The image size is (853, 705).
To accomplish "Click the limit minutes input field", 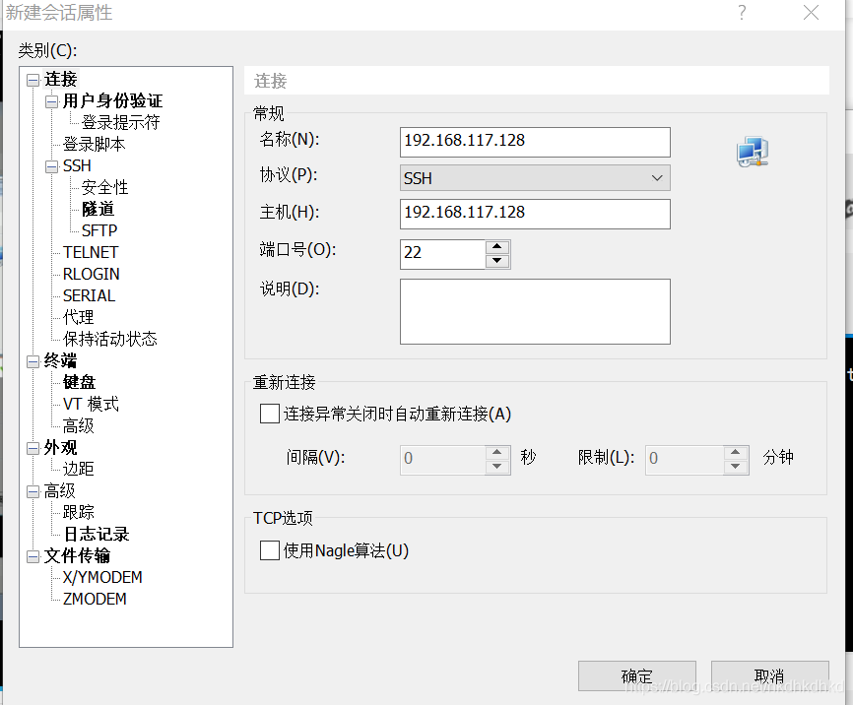I will pos(685,460).
